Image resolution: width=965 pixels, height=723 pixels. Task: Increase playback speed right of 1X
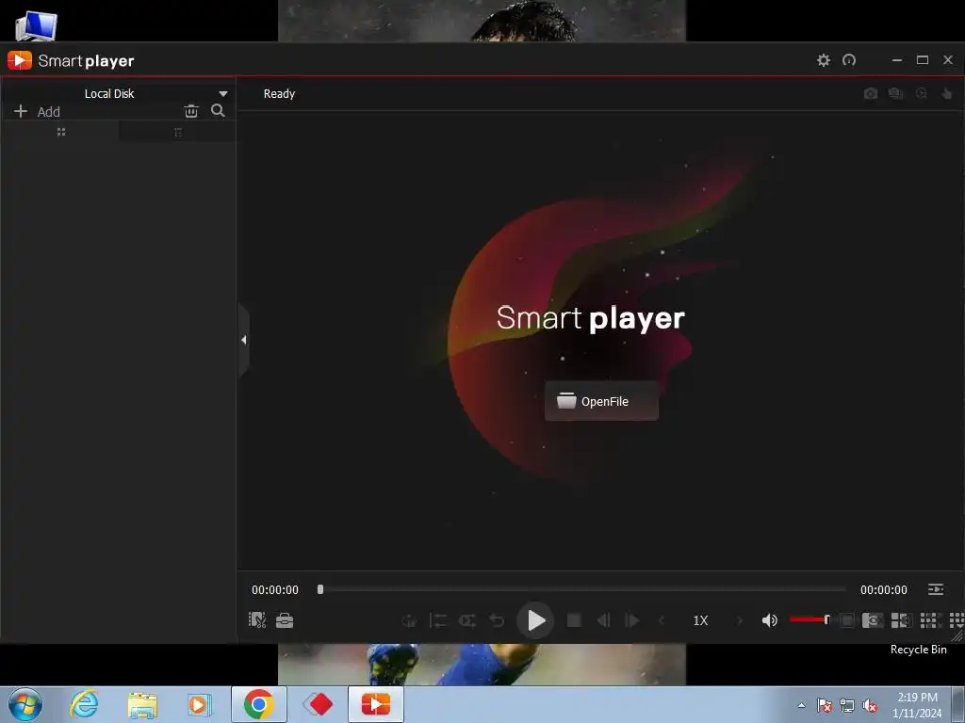coord(740,621)
